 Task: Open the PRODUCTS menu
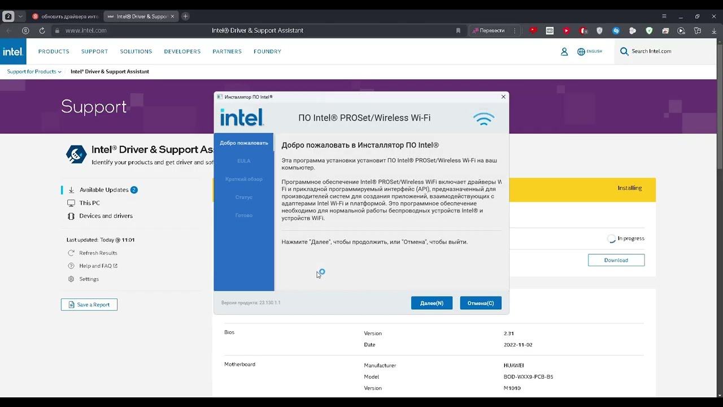(54, 51)
